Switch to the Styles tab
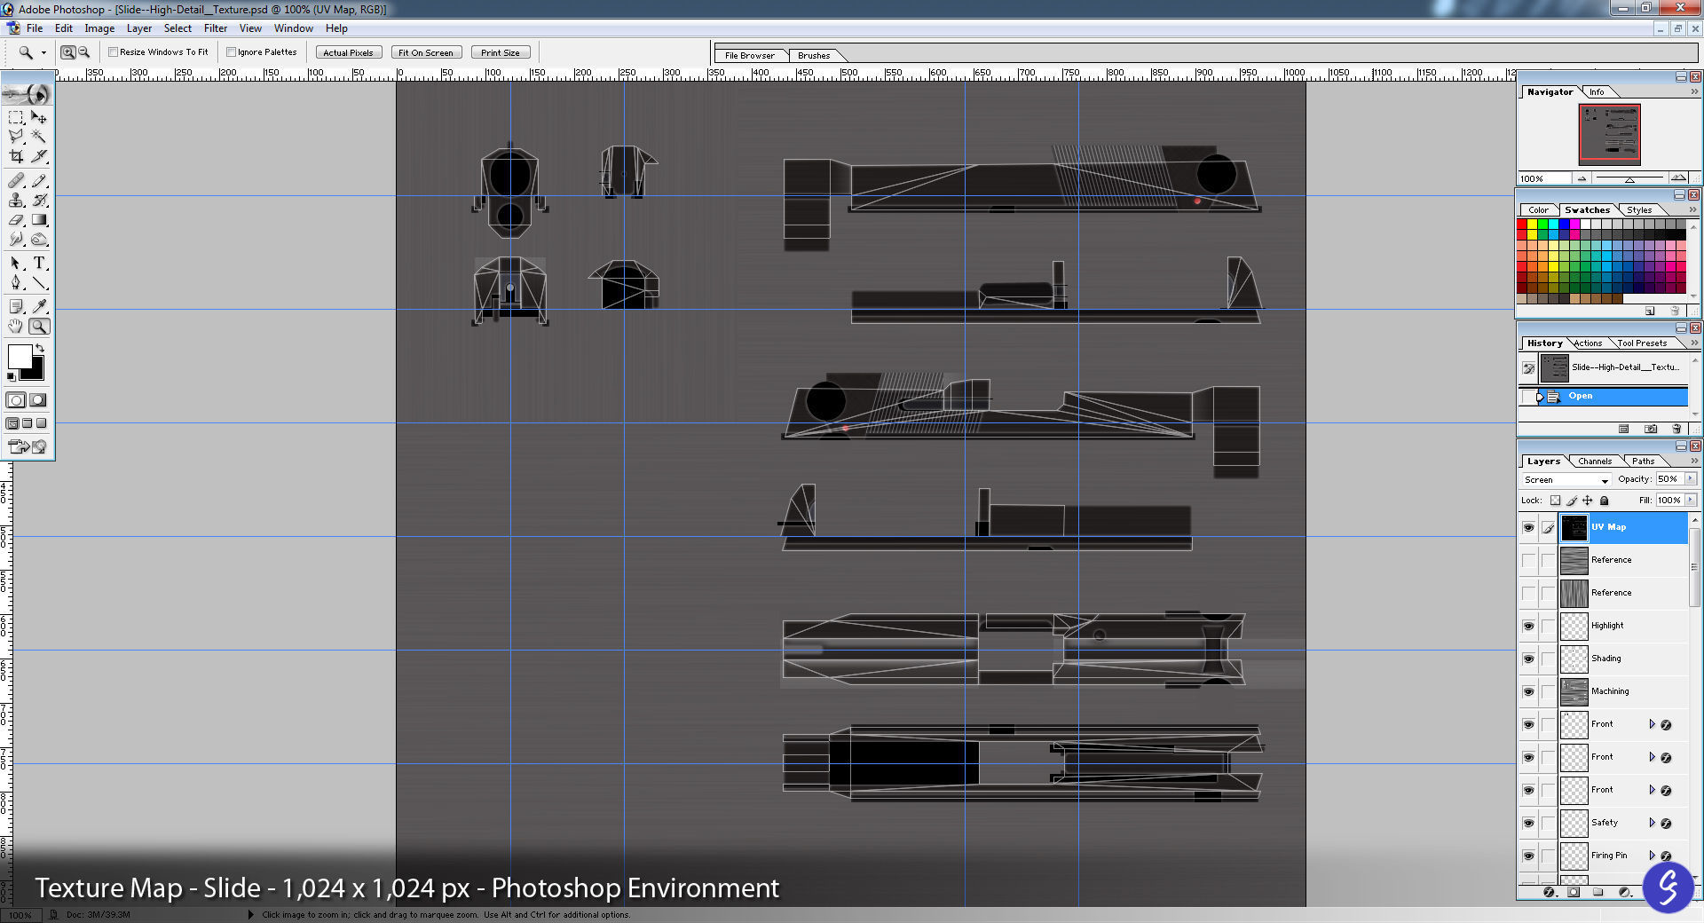Image resolution: width=1704 pixels, height=923 pixels. pos(1639,210)
